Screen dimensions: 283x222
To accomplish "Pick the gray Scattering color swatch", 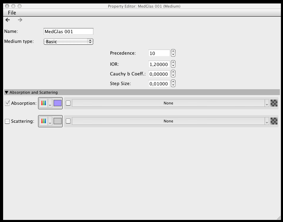I will tap(57, 121).
